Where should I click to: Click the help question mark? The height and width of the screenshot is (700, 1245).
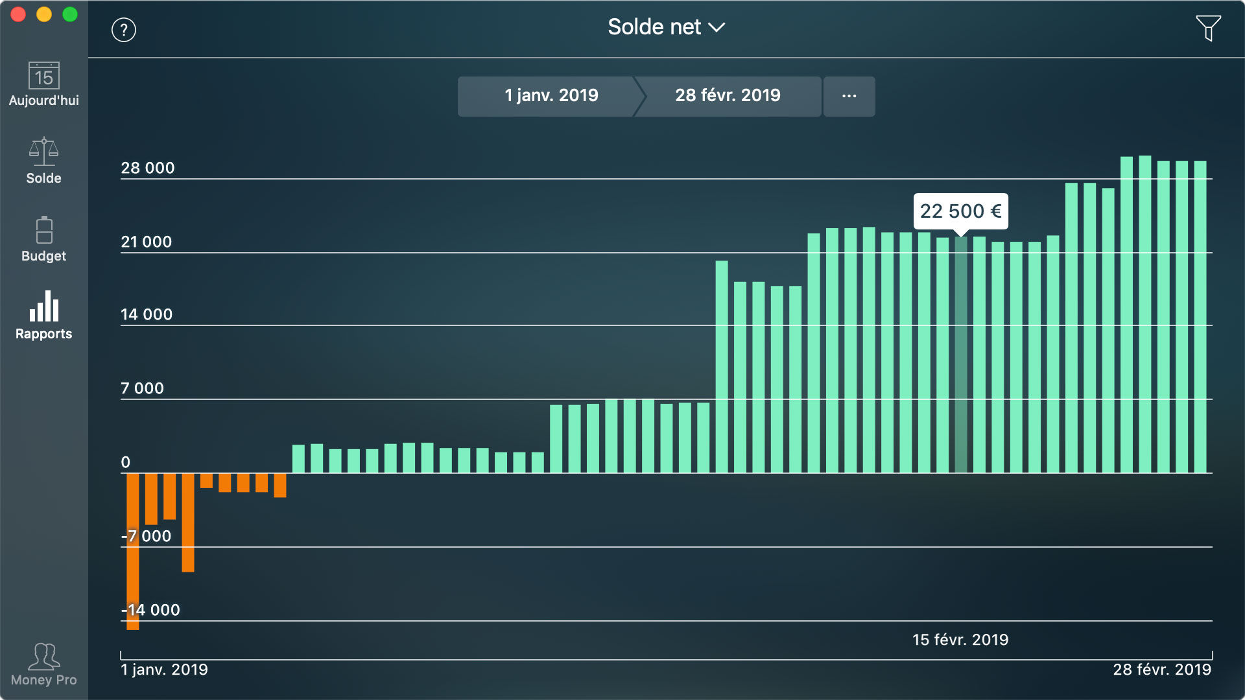(124, 29)
